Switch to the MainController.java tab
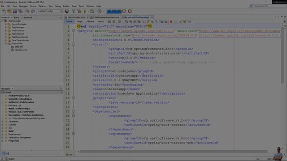 tap(76, 17)
